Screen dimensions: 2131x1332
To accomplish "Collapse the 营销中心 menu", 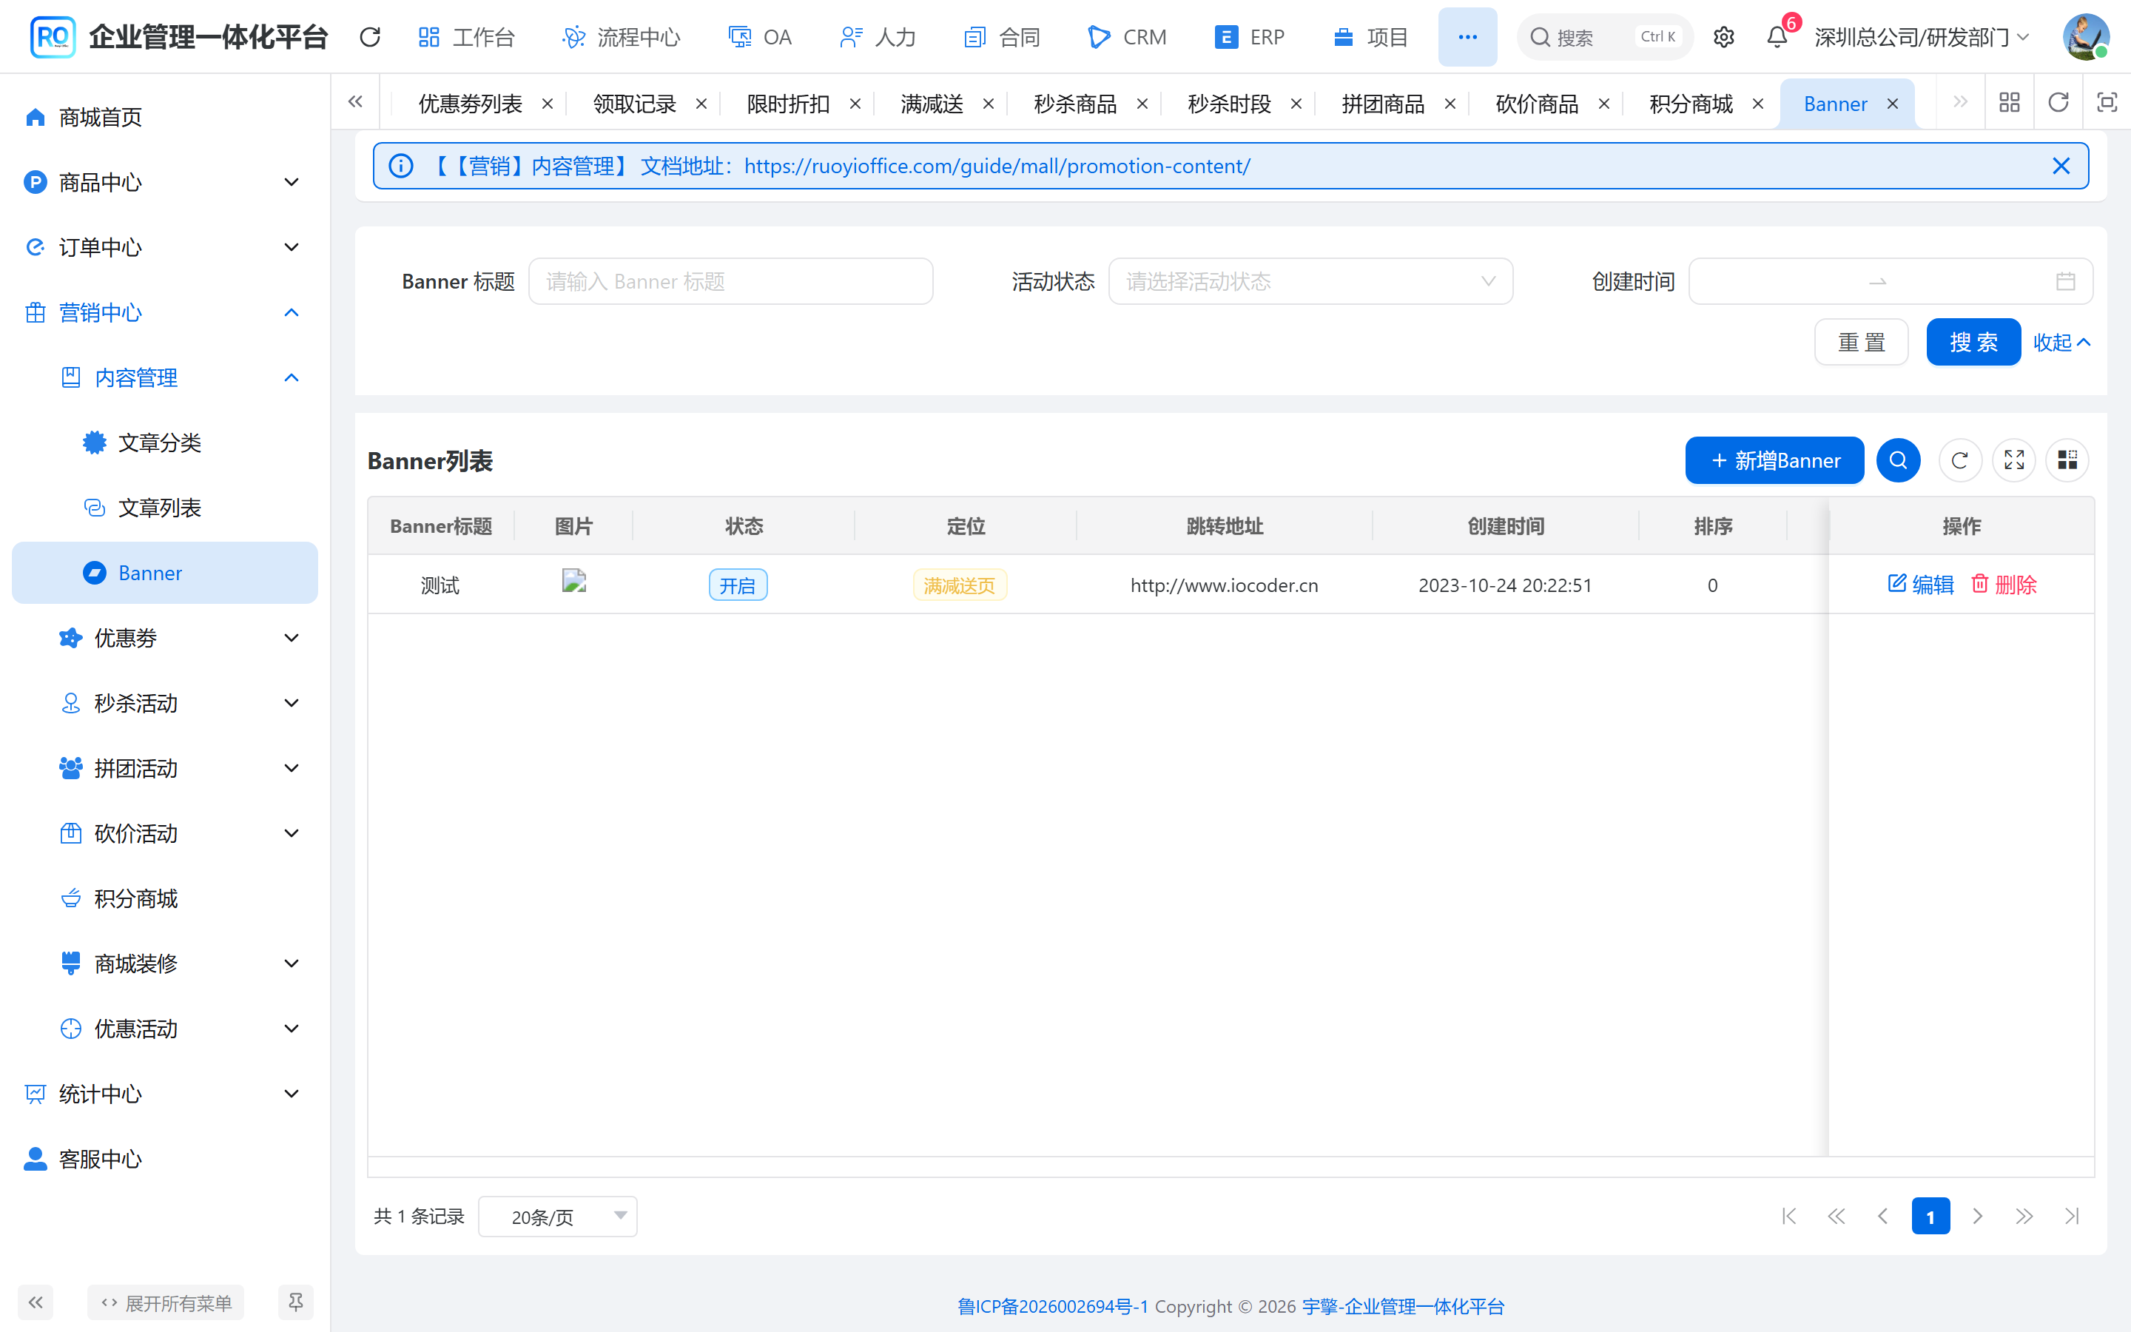I will (x=165, y=313).
